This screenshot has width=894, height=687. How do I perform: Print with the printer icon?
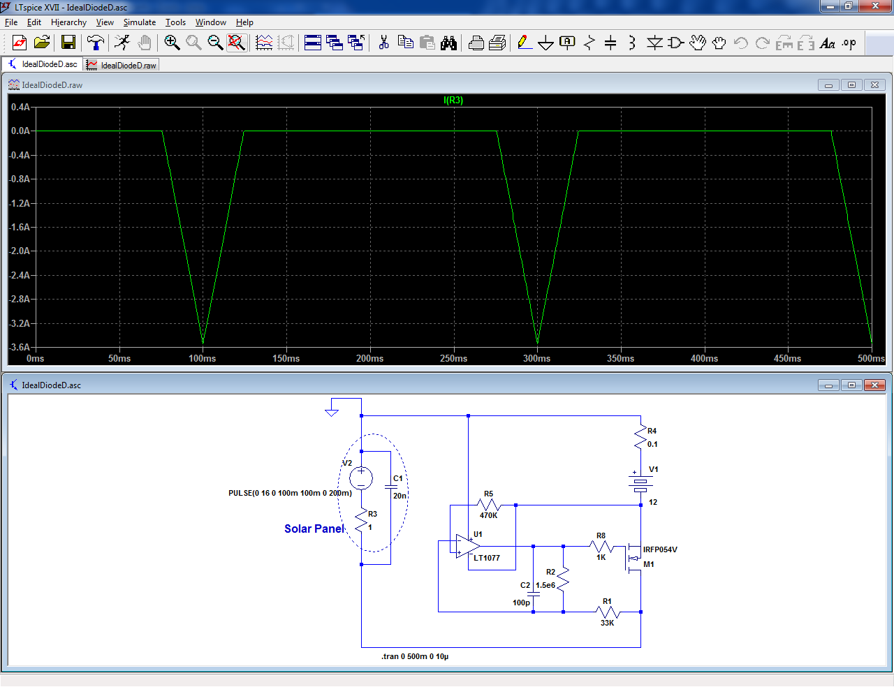[497, 43]
